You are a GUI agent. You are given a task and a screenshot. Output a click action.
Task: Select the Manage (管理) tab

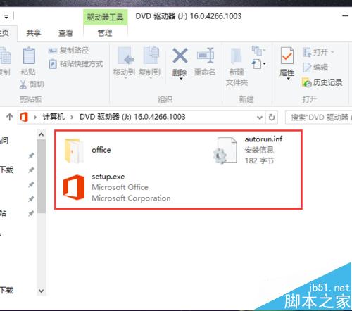click(x=105, y=33)
